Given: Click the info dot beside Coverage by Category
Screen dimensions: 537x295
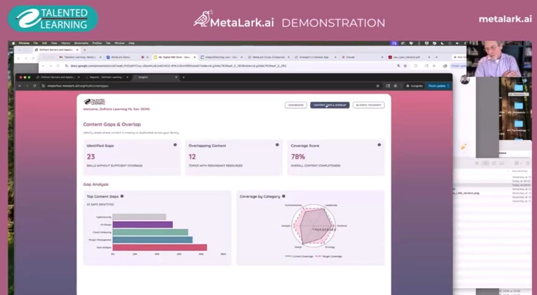Looking at the screenshot, I should [x=284, y=196].
